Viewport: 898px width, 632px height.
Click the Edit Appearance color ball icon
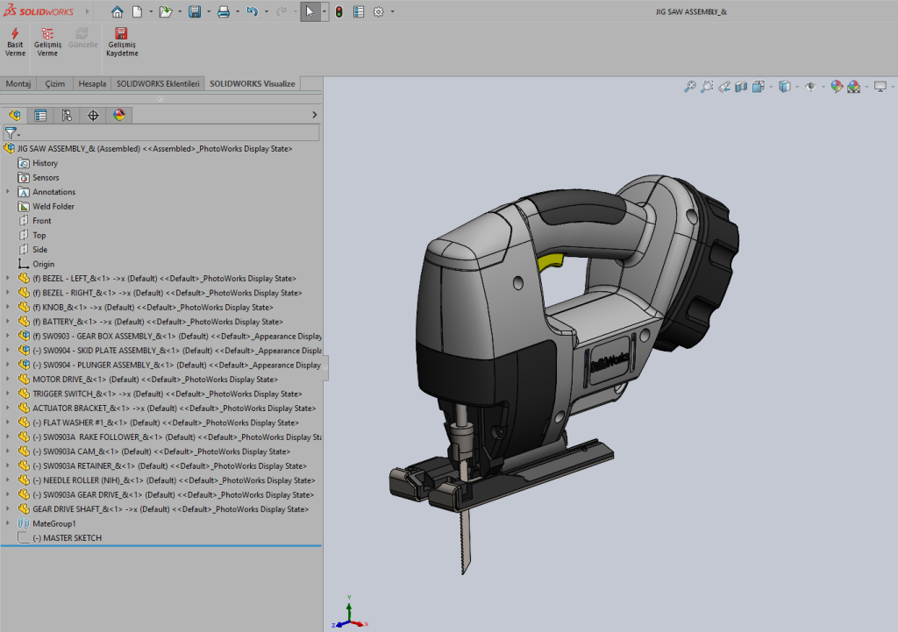(x=836, y=87)
